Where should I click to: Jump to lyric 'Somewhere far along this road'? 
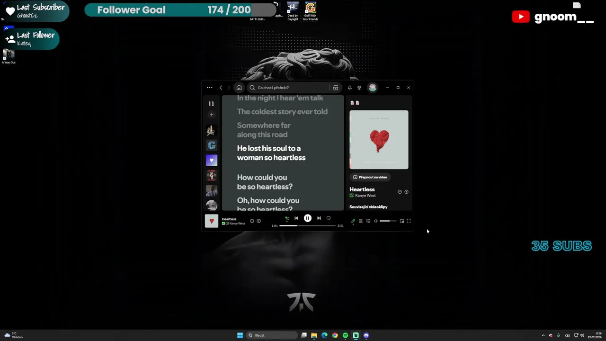tap(264, 130)
